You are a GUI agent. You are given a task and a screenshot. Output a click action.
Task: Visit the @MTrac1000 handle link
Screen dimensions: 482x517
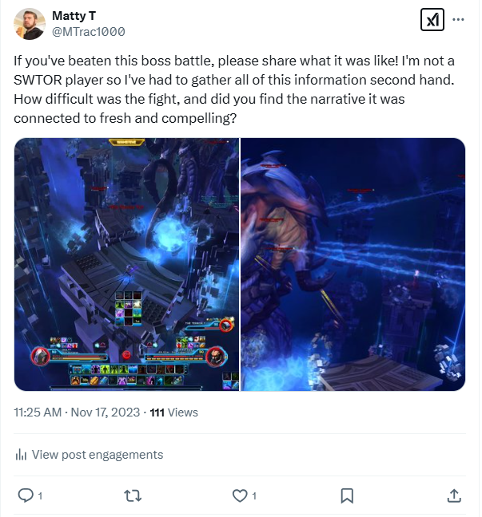tap(89, 32)
